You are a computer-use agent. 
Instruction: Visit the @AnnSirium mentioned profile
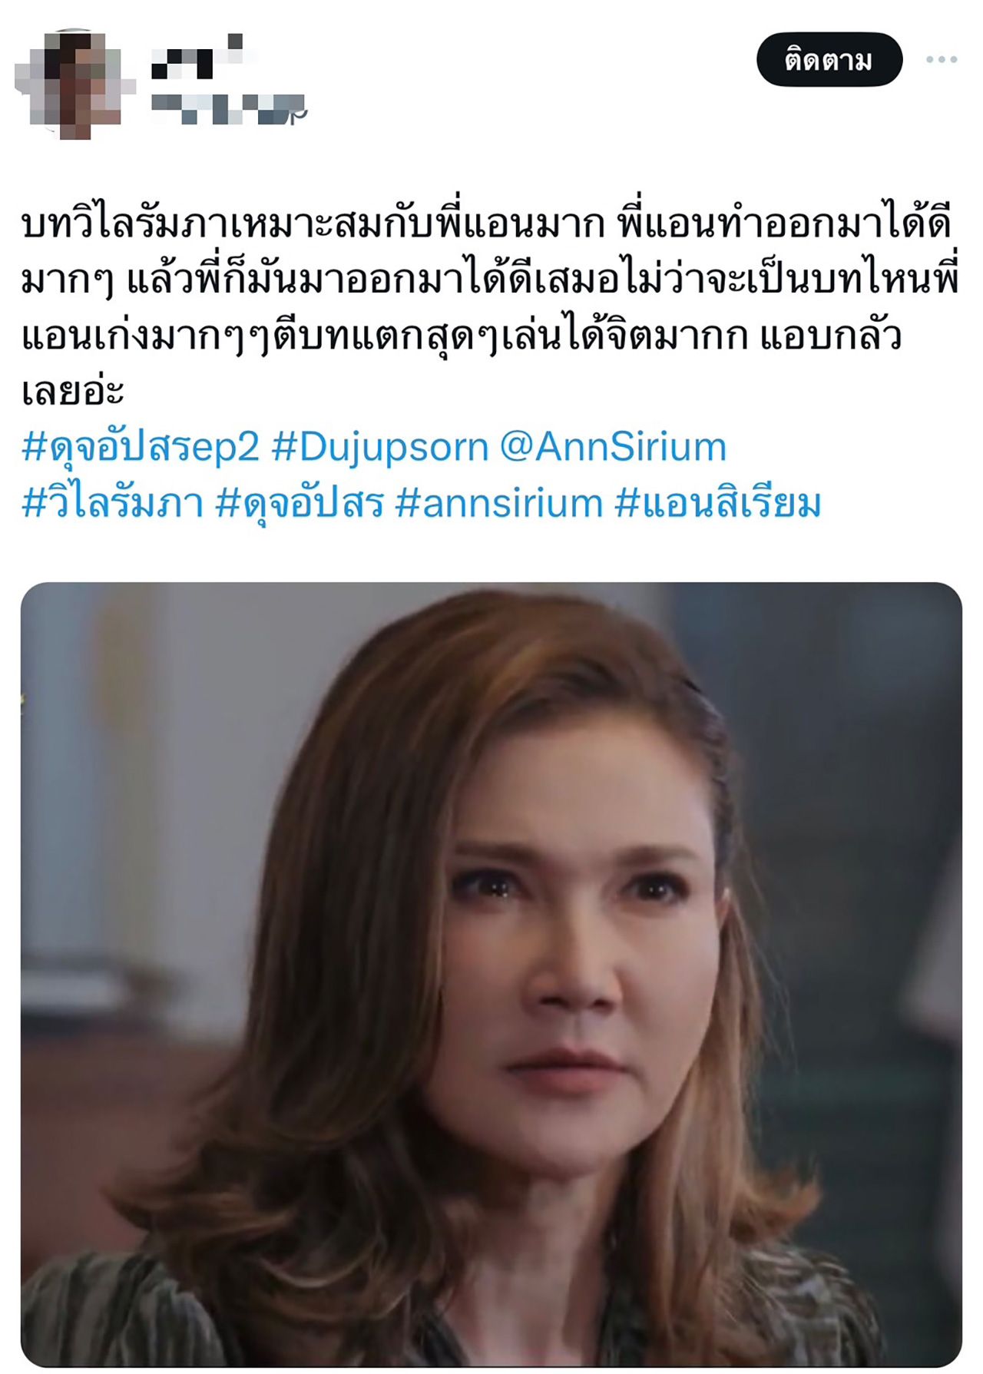614,448
